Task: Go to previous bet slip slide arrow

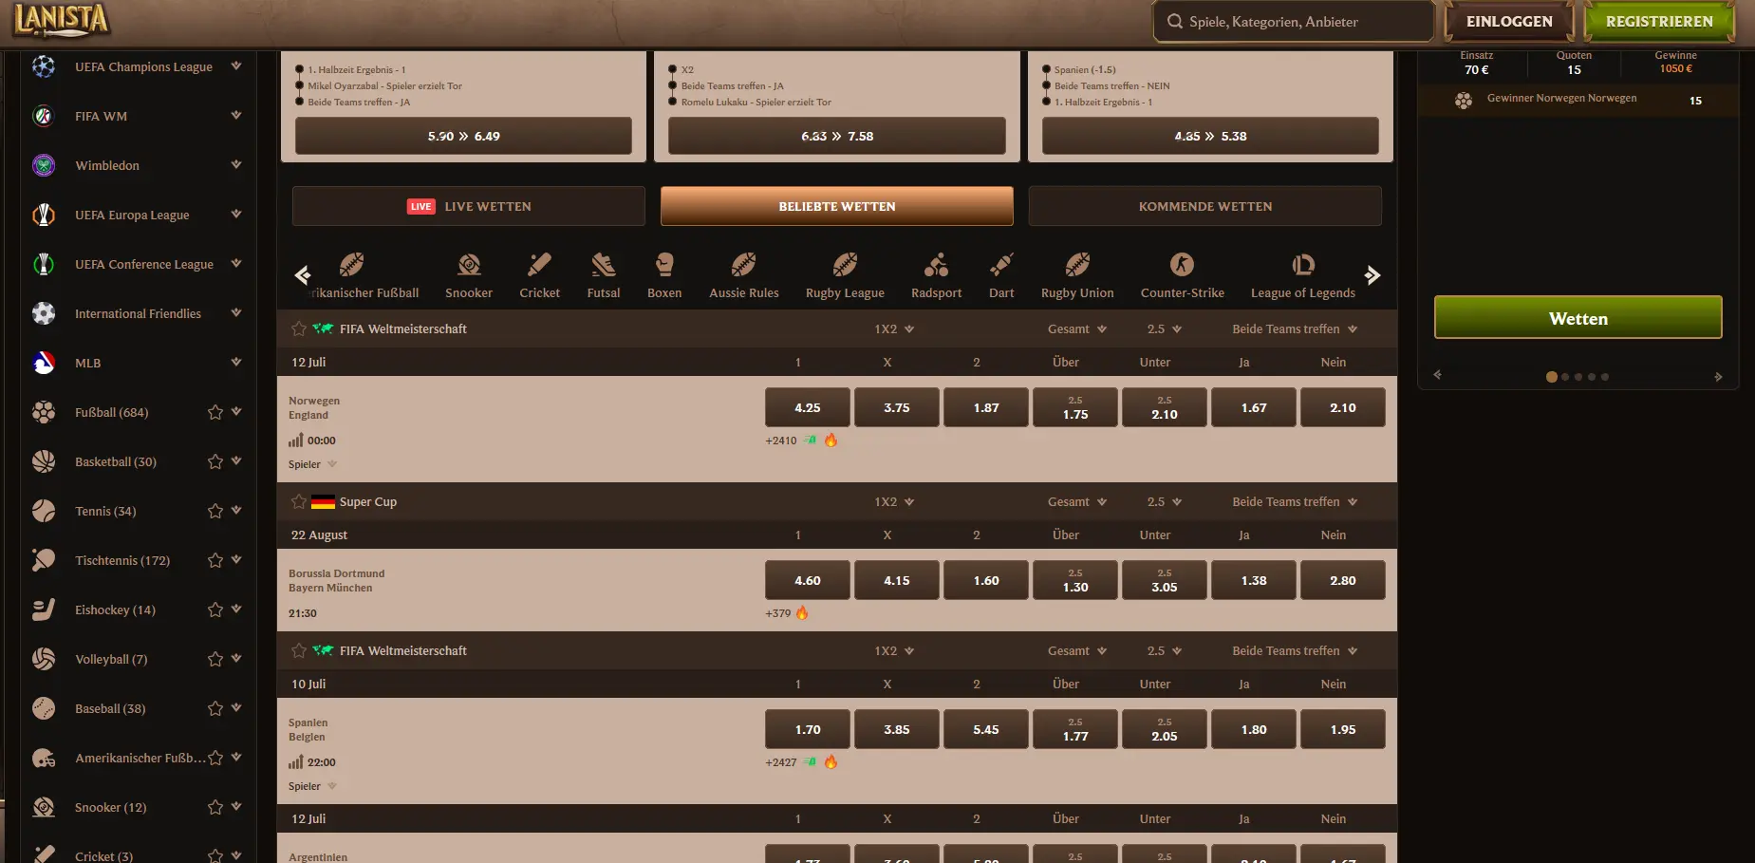Action: [x=1438, y=375]
